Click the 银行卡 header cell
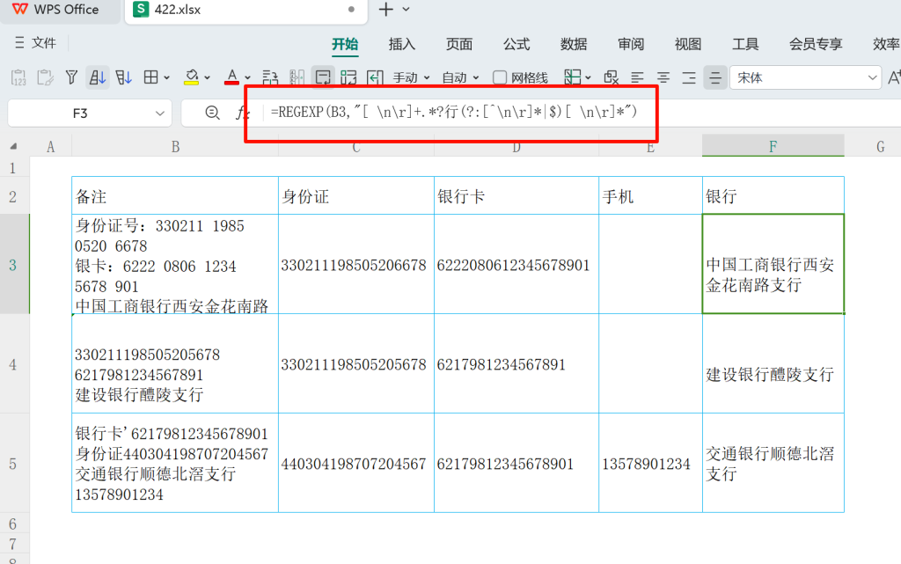 (x=516, y=196)
